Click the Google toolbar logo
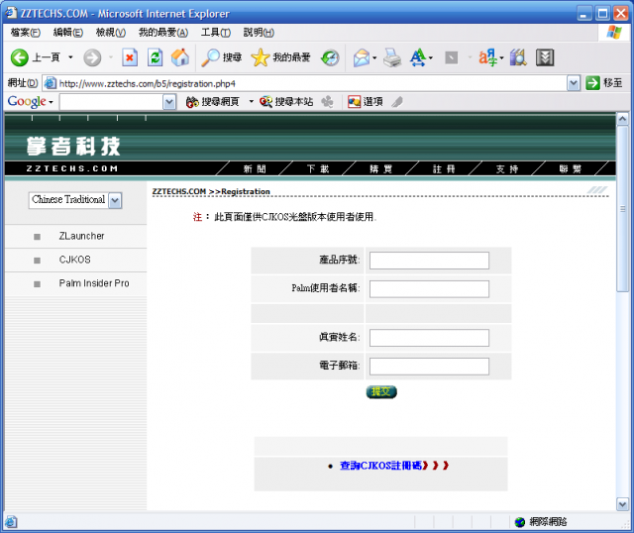The width and height of the screenshot is (634, 533). [27, 101]
